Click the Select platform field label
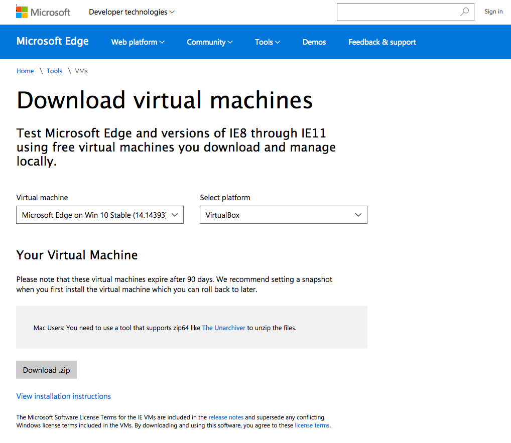The height and width of the screenshot is (443, 511). tap(225, 198)
